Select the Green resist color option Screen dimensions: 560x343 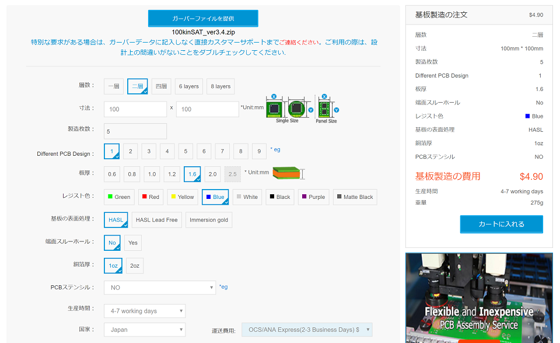119,197
